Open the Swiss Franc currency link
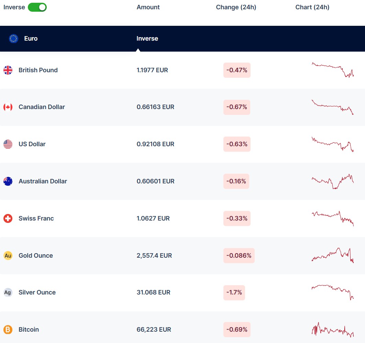The image size is (365, 343). pyautogui.click(x=36, y=218)
